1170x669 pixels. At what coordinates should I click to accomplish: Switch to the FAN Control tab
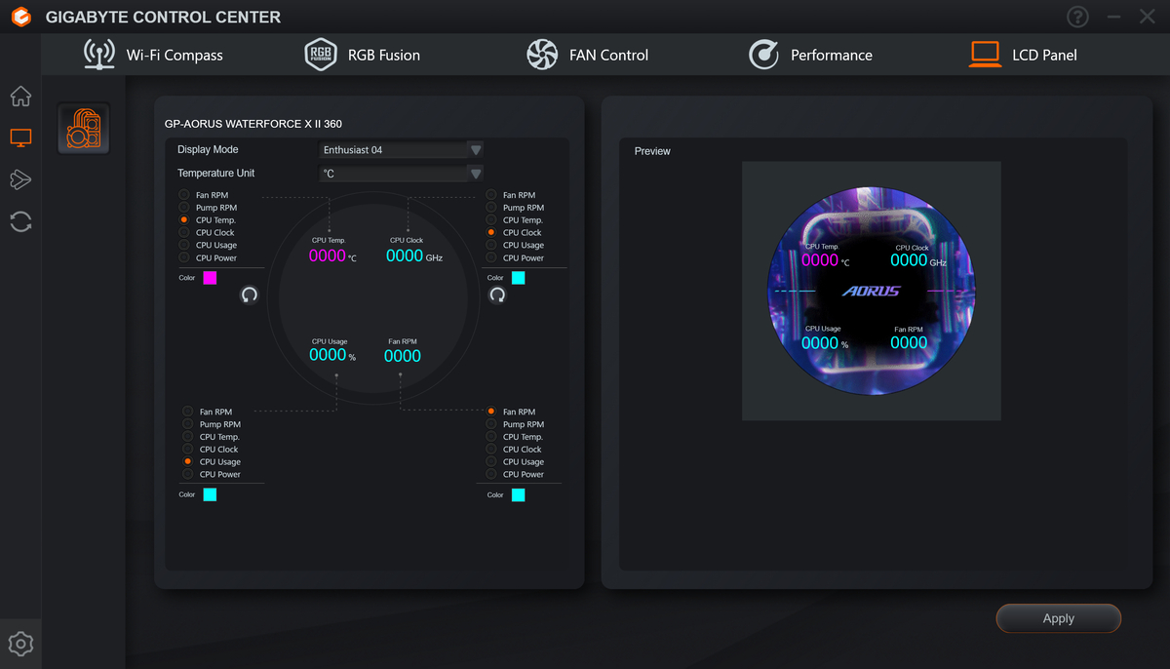point(586,55)
